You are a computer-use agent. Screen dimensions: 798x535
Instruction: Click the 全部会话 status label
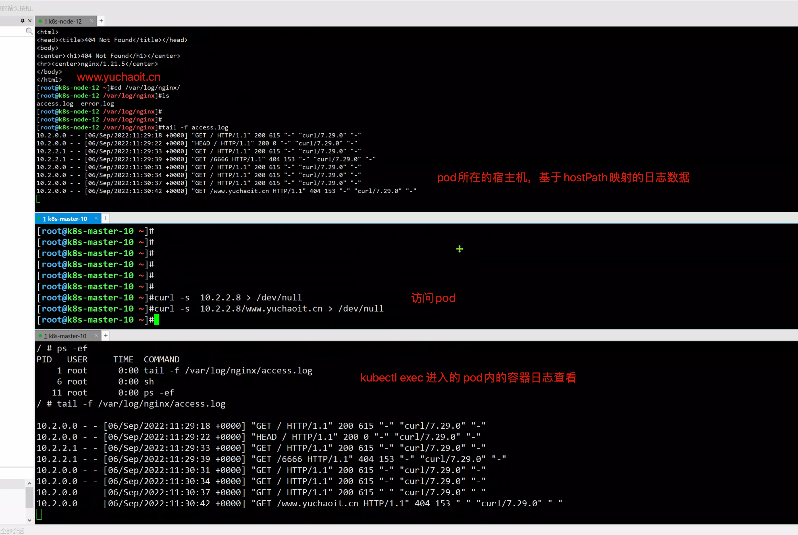(x=12, y=531)
